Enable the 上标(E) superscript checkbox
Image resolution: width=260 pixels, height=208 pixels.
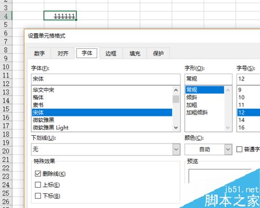[x=38, y=185]
